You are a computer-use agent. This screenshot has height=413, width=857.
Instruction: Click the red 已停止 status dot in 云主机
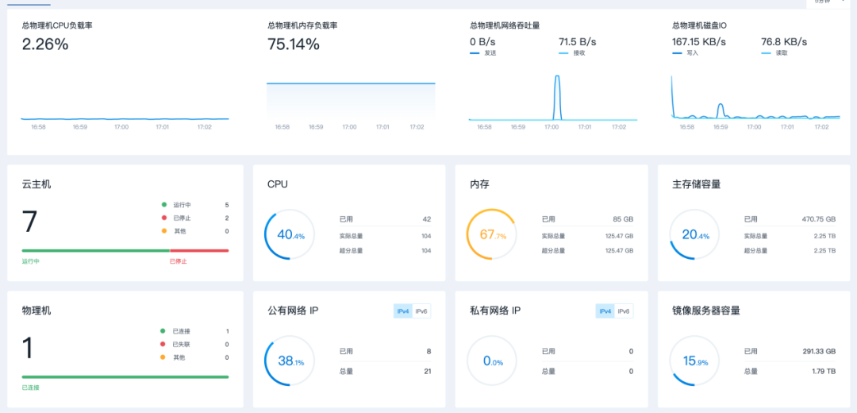163,218
